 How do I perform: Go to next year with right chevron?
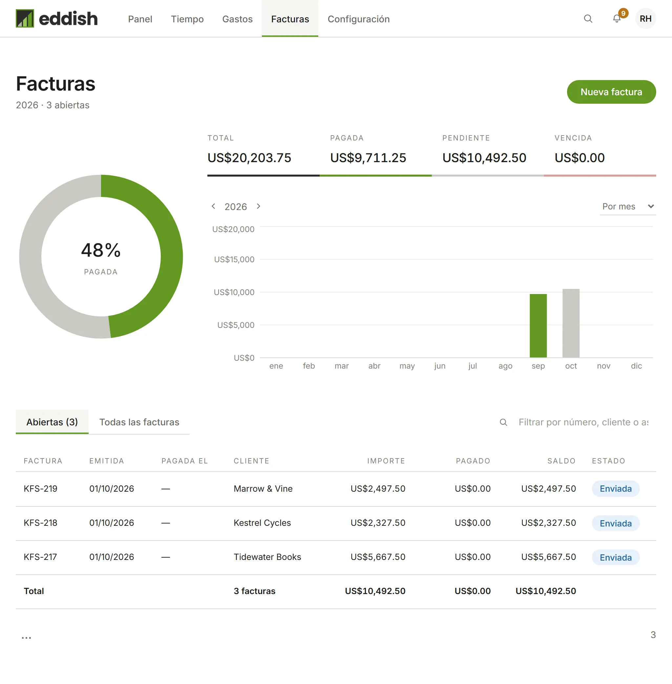click(x=258, y=206)
